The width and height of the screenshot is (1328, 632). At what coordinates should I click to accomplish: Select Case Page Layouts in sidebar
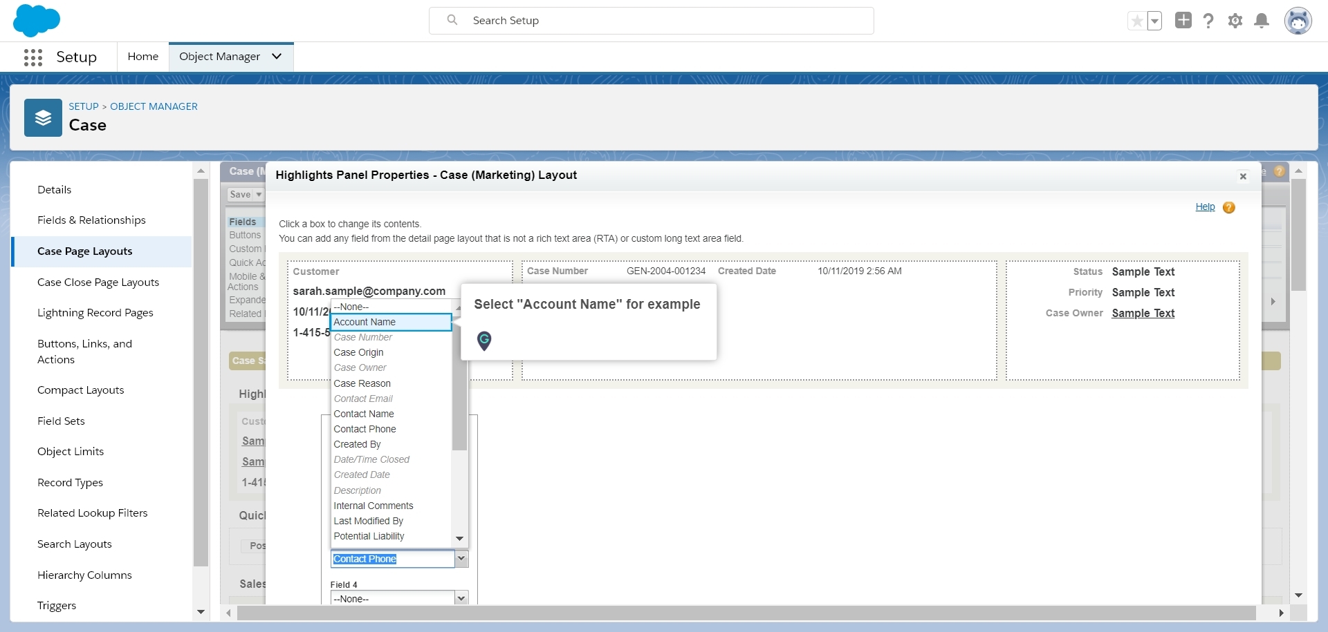101,251
